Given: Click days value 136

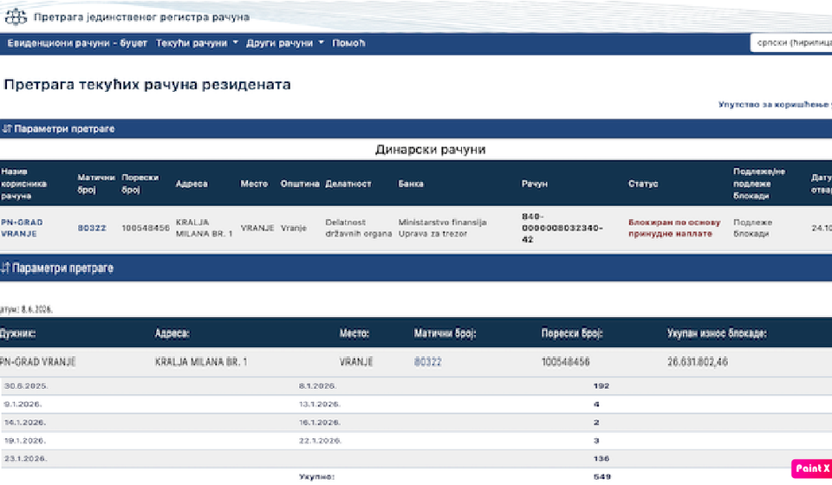Looking at the screenshot, I should click(601, 458).
